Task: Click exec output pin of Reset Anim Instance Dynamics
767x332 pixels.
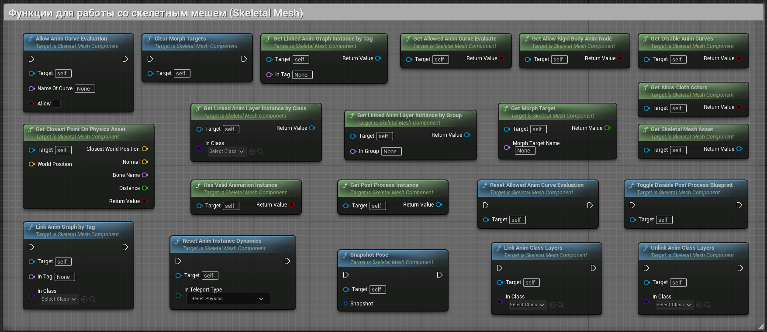Action: 287,261
